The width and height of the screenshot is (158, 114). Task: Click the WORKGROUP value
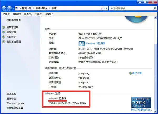click(86, 87)
